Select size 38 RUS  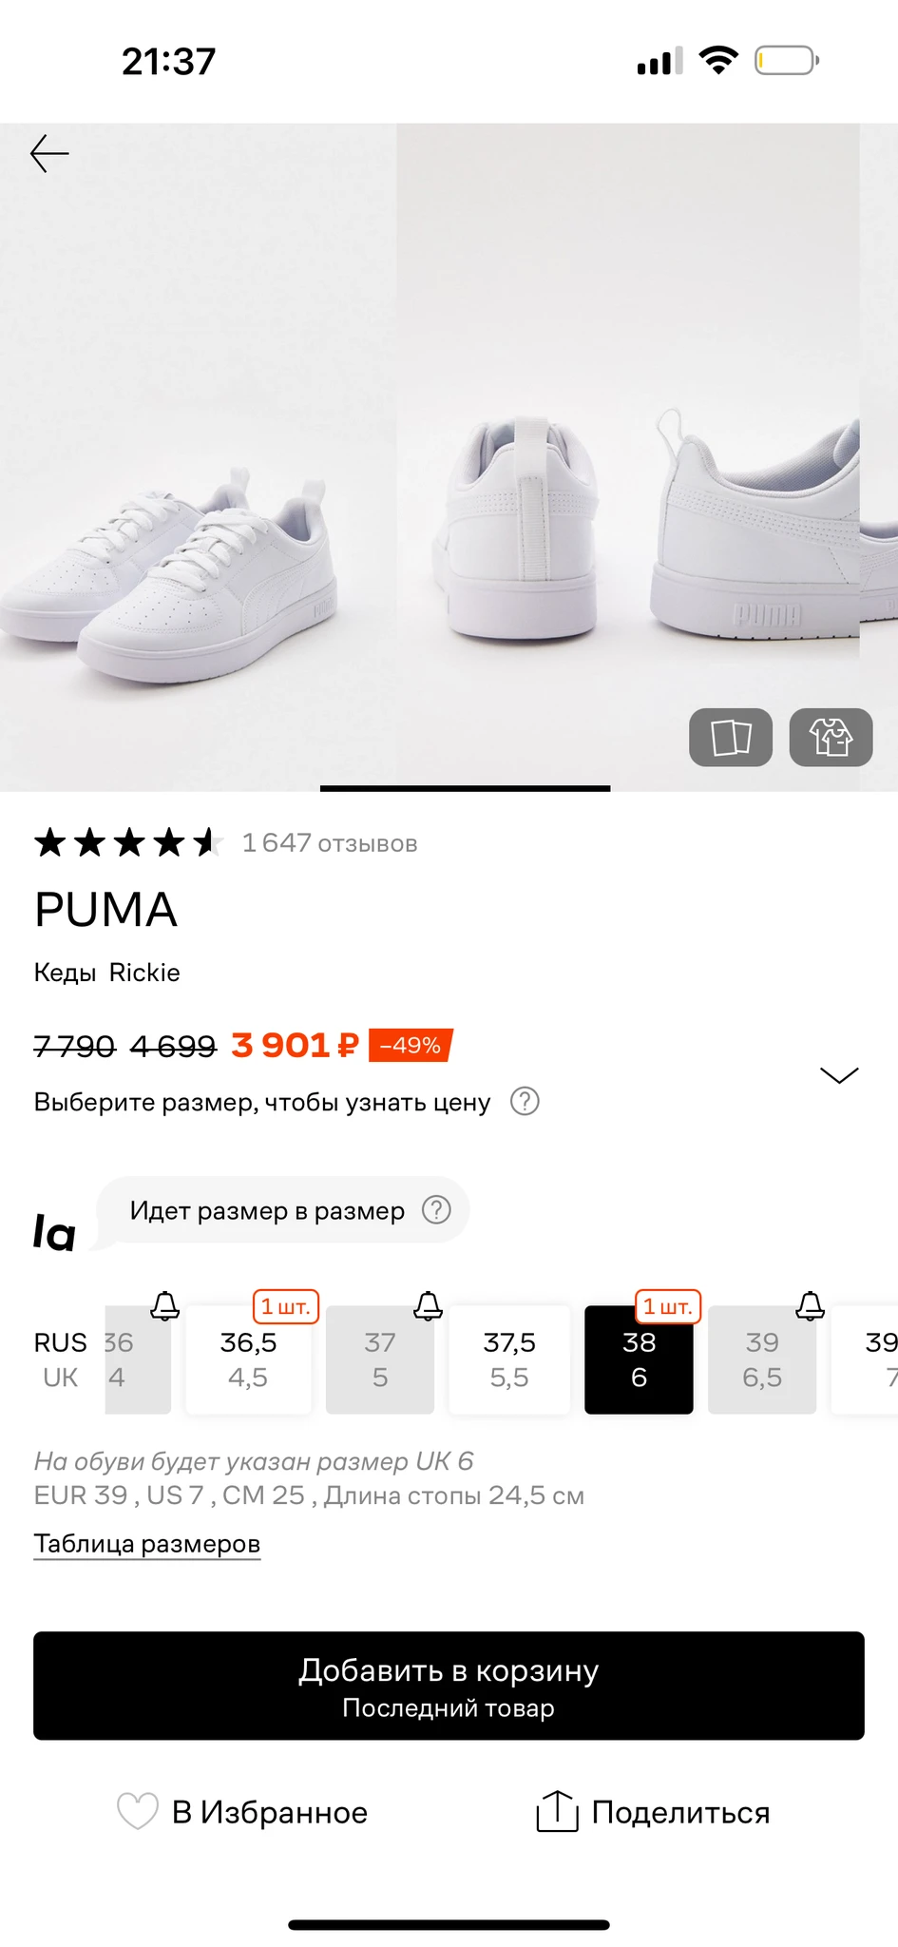(639, 1359)
